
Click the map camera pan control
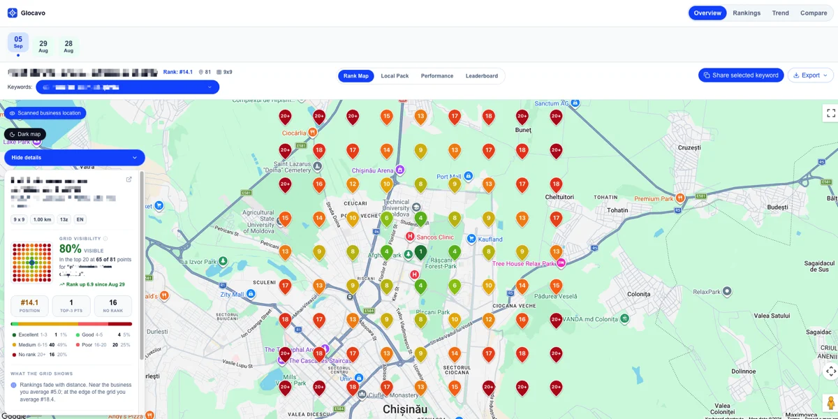(x=830, y=371)
